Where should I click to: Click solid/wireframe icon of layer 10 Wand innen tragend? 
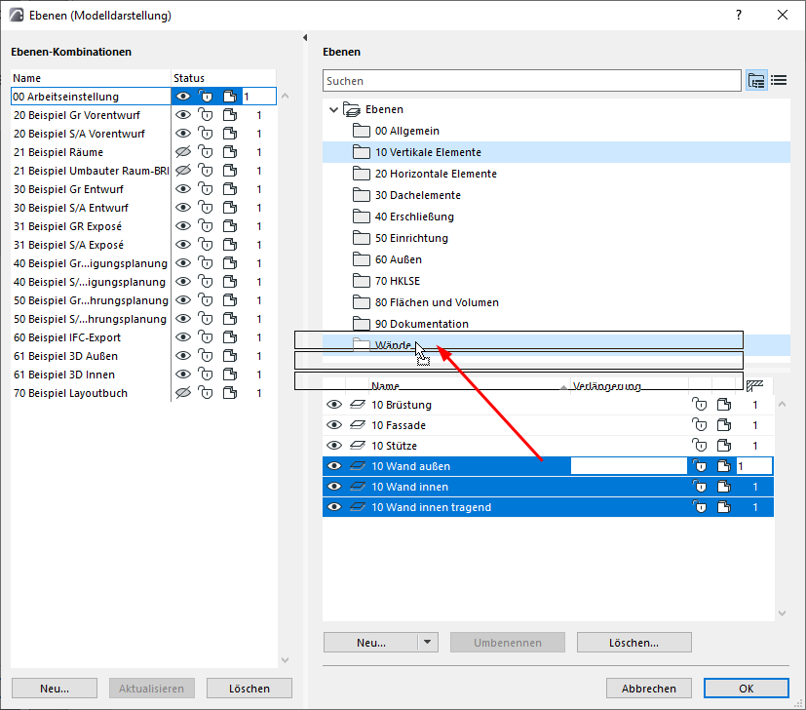(724, 507)
